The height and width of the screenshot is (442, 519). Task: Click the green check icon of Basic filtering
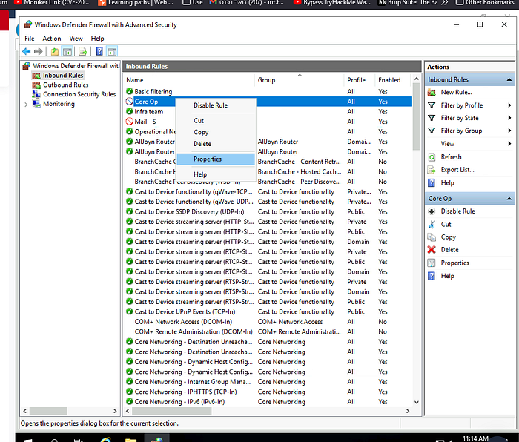[x=130, y=91]
